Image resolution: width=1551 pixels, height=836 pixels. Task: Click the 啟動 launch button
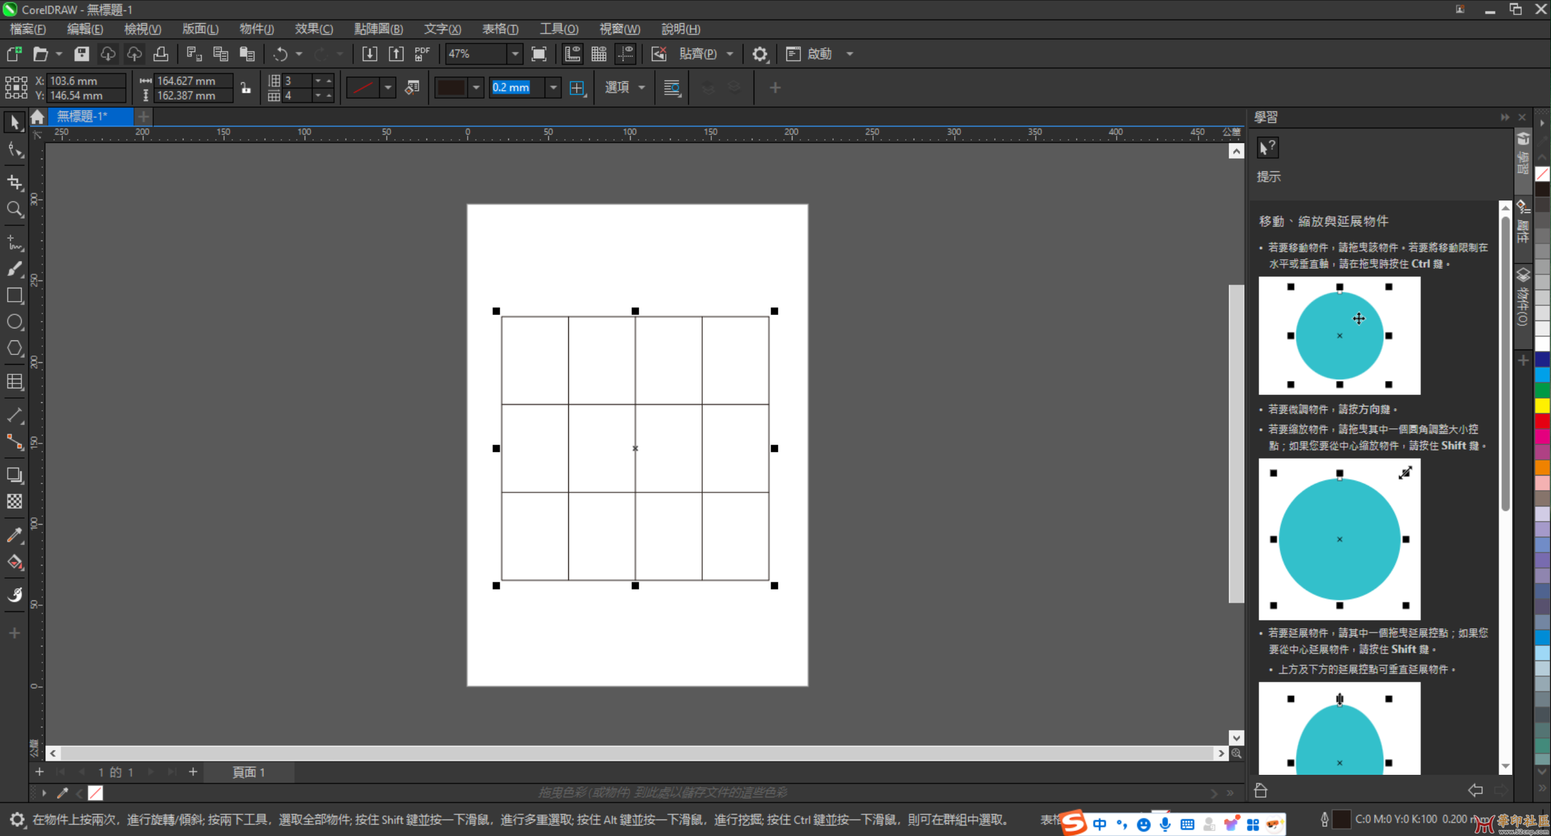819,54
